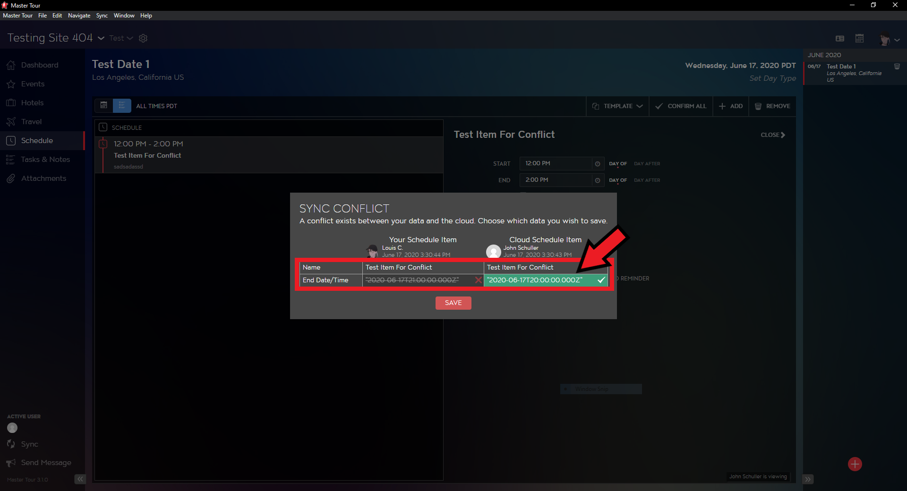Click the active user avatar
The image size is (907, 491).
(12, 428)
